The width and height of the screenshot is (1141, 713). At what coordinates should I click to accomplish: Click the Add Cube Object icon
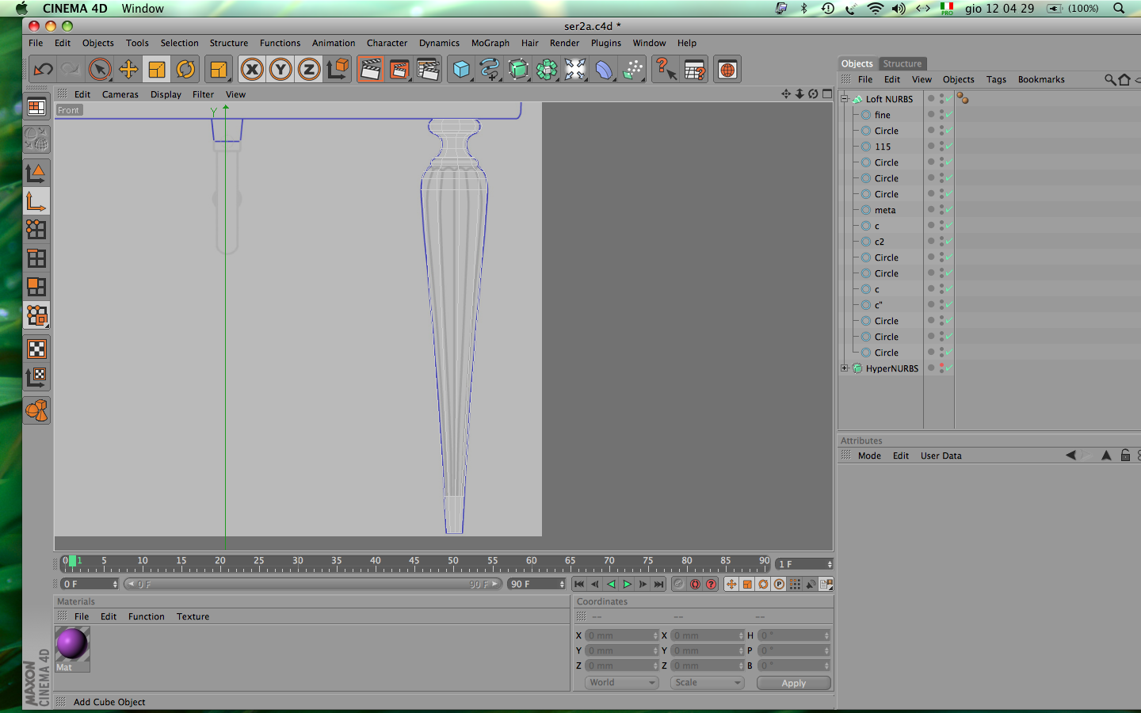tap(461, 70)
